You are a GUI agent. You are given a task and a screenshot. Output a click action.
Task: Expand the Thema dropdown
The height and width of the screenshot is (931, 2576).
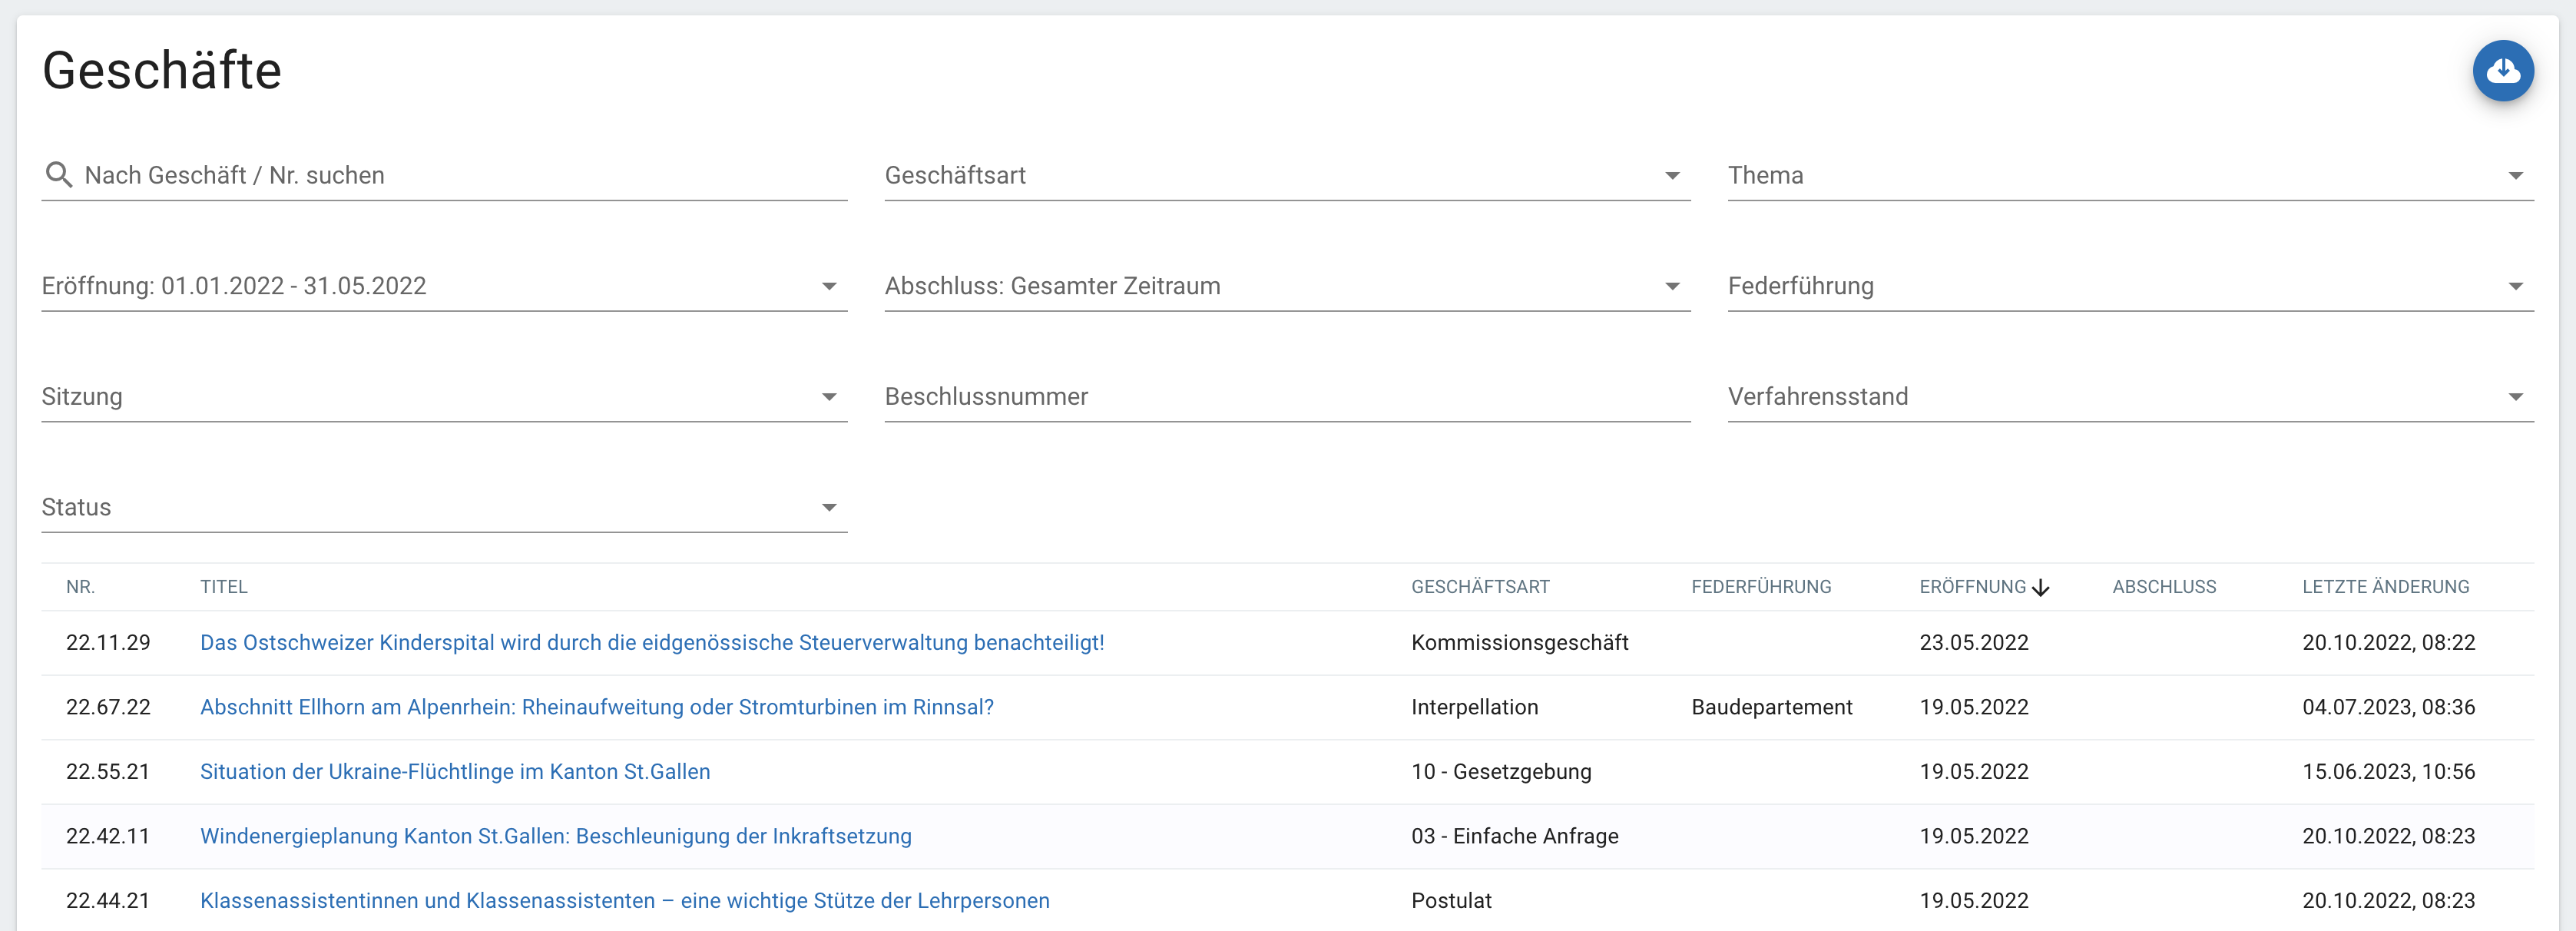coord(2129,176)
